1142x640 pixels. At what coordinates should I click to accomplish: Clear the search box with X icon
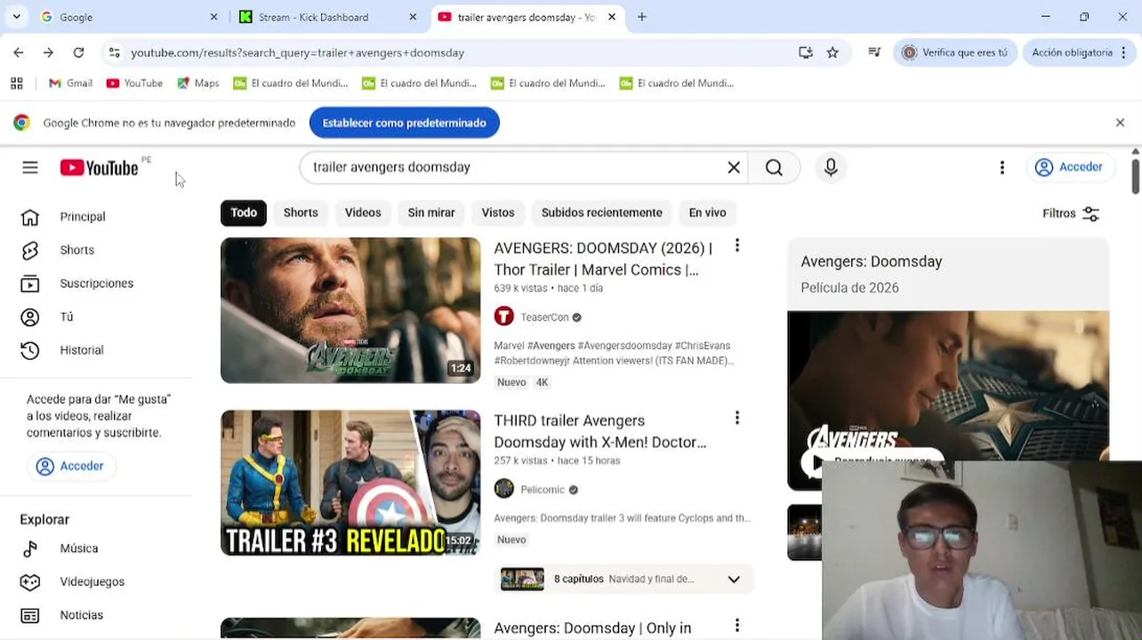(734, 167)
